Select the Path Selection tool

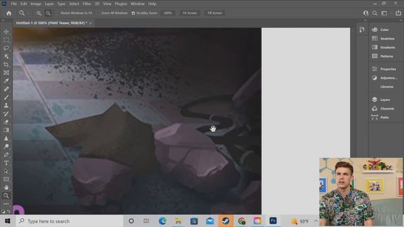pos(6,171)
